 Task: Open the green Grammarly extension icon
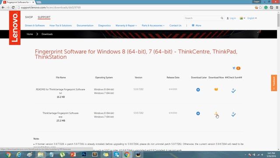(x=266, y=7)
